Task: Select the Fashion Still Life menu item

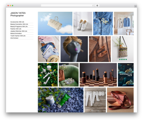Action: point(16,29)
